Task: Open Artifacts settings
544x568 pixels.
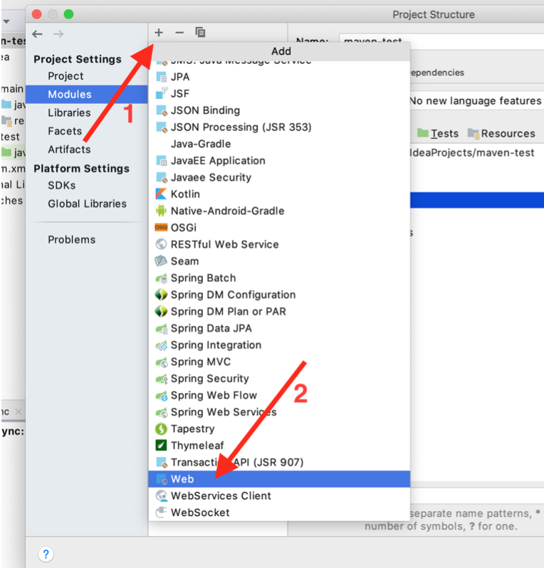Action: 69,149
